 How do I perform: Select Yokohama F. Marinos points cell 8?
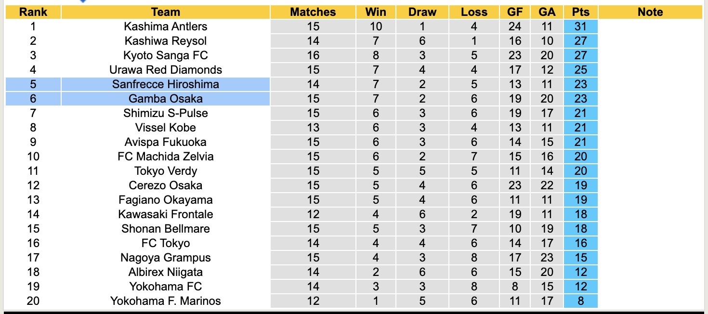tap(580, 301)
